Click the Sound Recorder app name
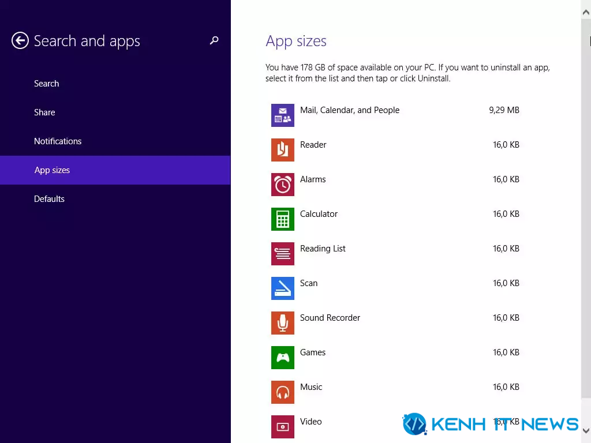Viewport: 591px width, 443px height. [330, 318]
